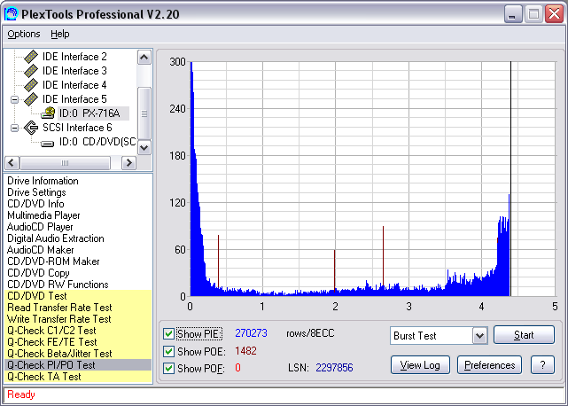Open Drive Information

pos(43,181)
